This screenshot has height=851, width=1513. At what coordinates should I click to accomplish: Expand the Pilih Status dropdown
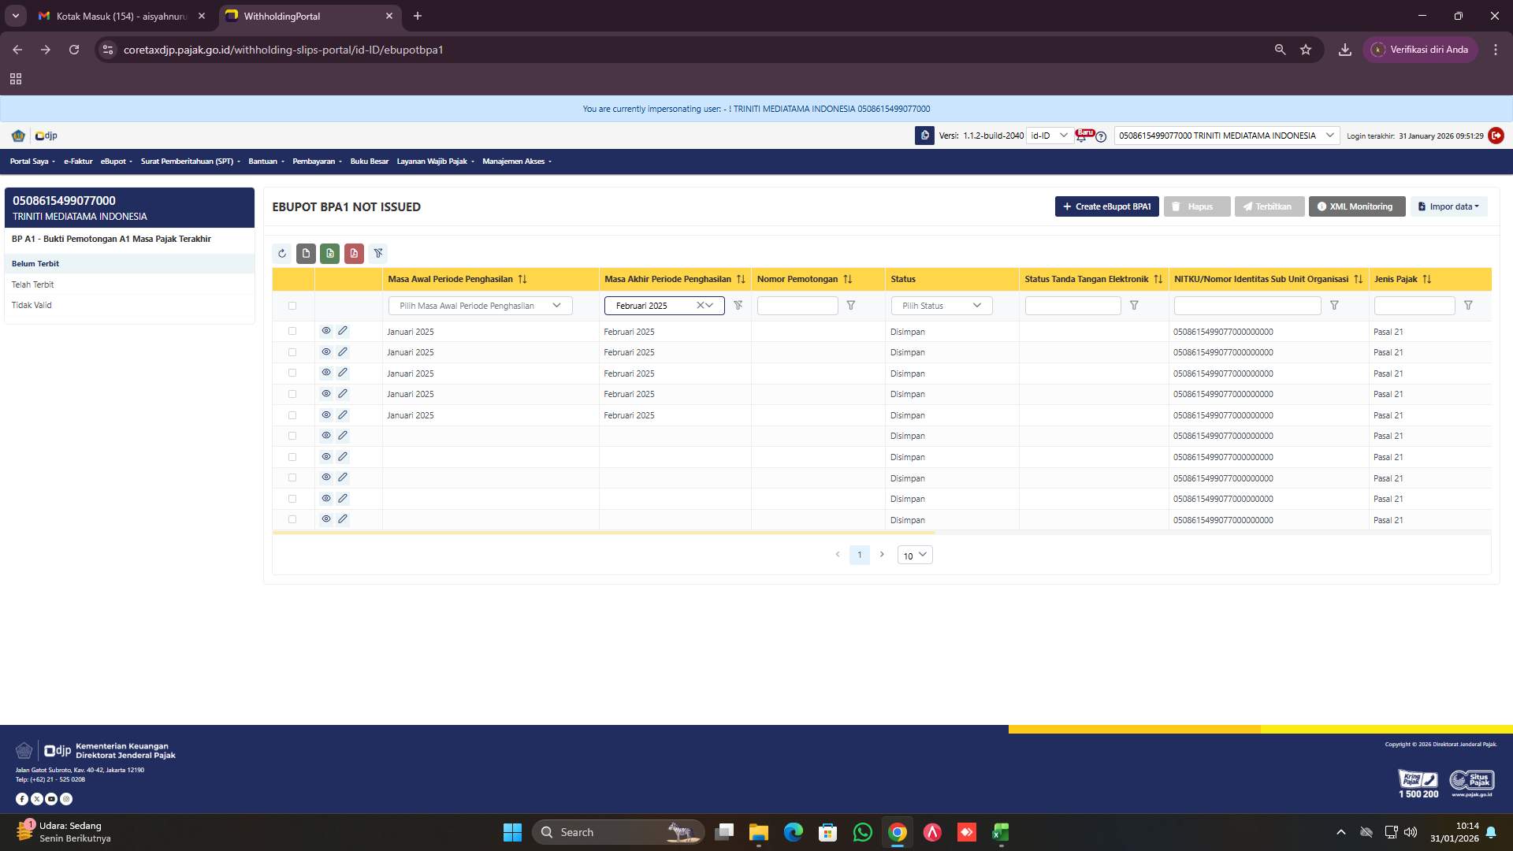pos(941,305)
